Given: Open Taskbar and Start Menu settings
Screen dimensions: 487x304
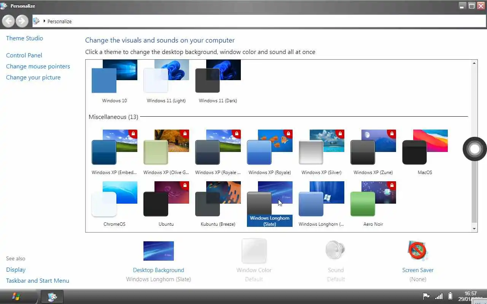Looking at the screenshot, I should coord(38,280).
